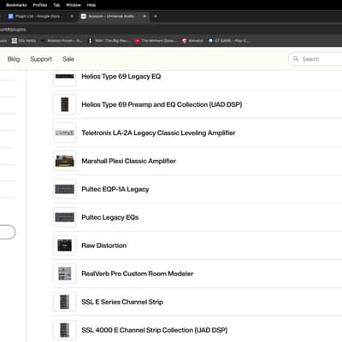Select the Account Universal Audio tab

(x=114, y=16)
